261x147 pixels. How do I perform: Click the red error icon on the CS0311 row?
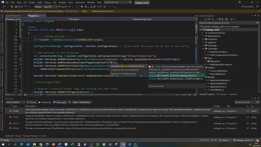[10, 123]
